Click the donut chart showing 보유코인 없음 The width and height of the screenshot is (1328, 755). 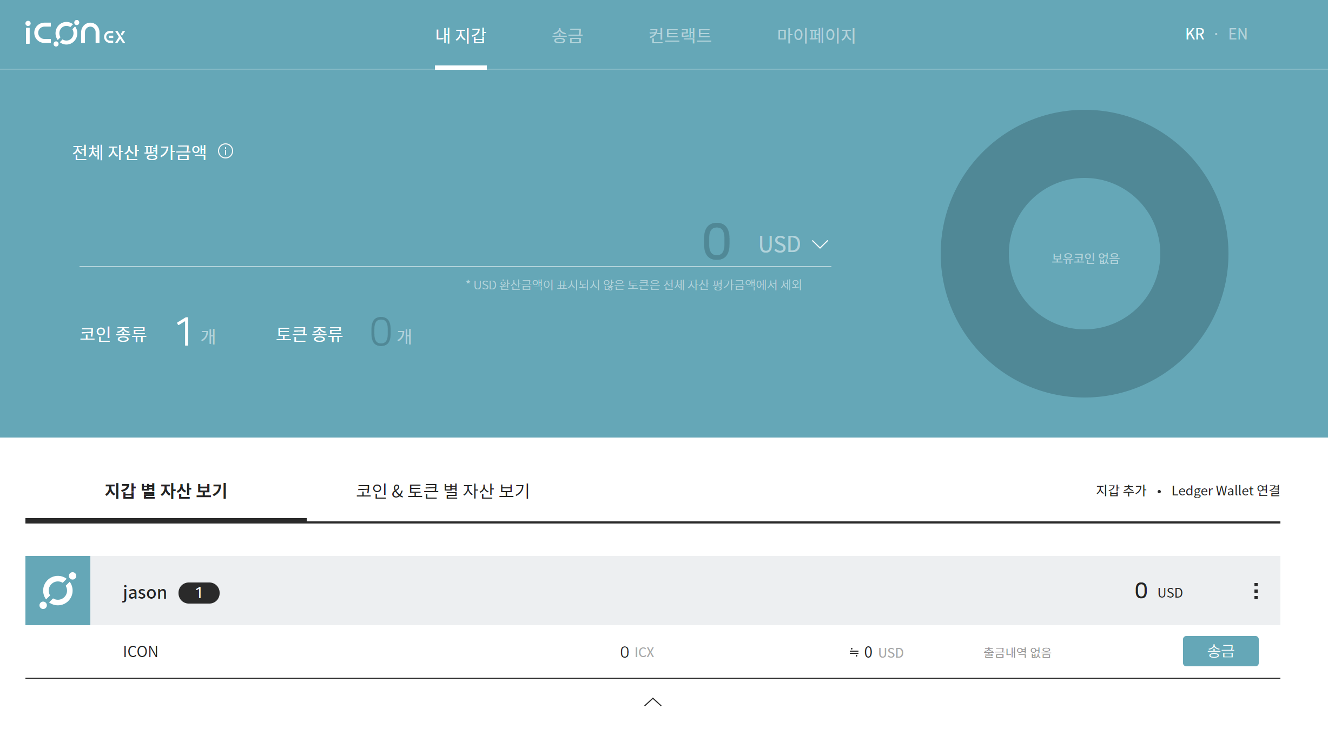[x=1084, y=254]
